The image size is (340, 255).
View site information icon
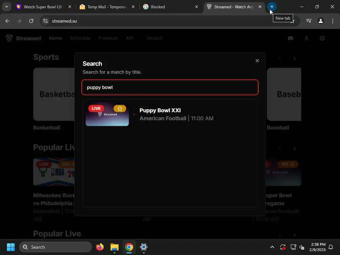[x=45, y=21]
